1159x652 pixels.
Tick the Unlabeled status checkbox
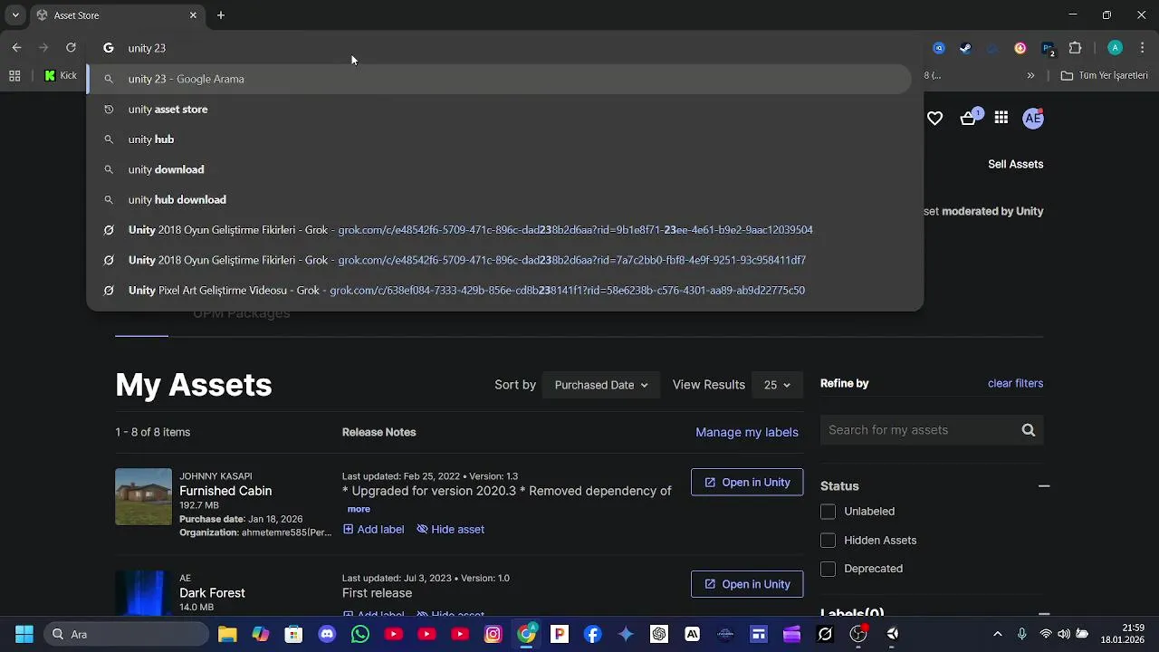(828, 512)
